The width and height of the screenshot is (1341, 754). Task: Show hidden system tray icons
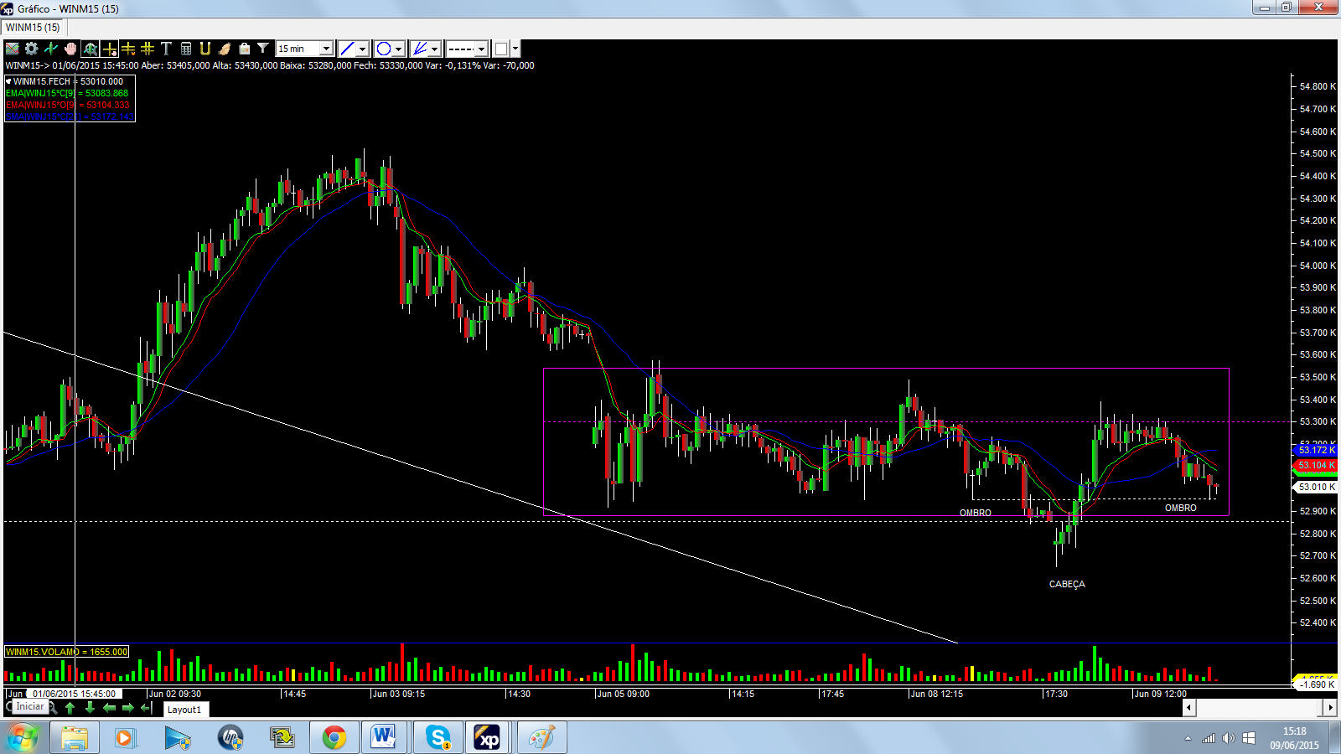pos(1188,738)
